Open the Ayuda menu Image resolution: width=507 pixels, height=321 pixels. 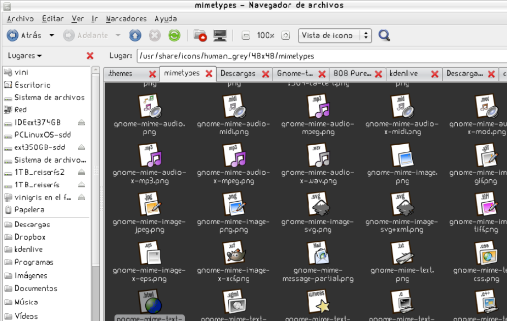pos(165,19)
